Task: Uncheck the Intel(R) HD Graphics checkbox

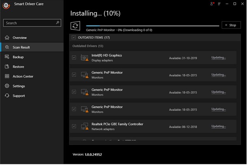Action: coord(74,58)
